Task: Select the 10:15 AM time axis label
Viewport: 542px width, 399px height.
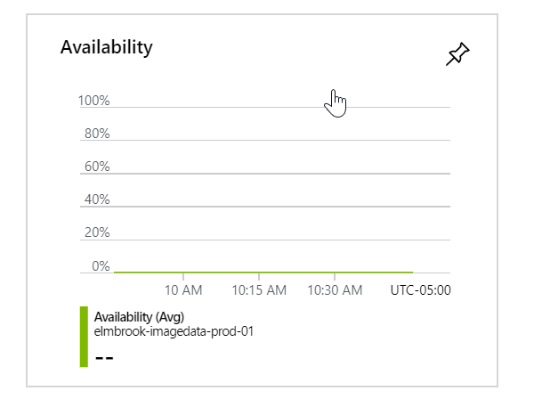Action: pos(259,289)
